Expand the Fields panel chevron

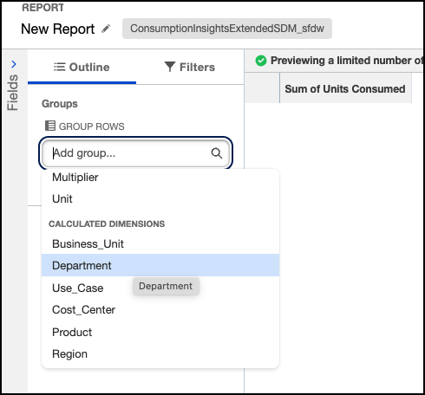tap(14, 64)
